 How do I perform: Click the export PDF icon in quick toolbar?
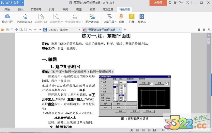pyautogui.click(x=12, y=30)
